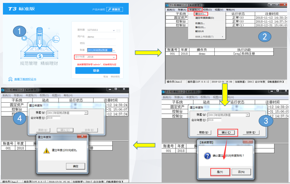Click the 修改密码 link on the login form
The width and height of the screenshot is (290, 184).
pos(115,77)
